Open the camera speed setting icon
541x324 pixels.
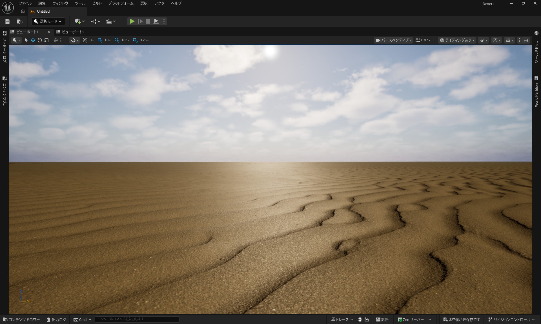click(x=418, y=40)
